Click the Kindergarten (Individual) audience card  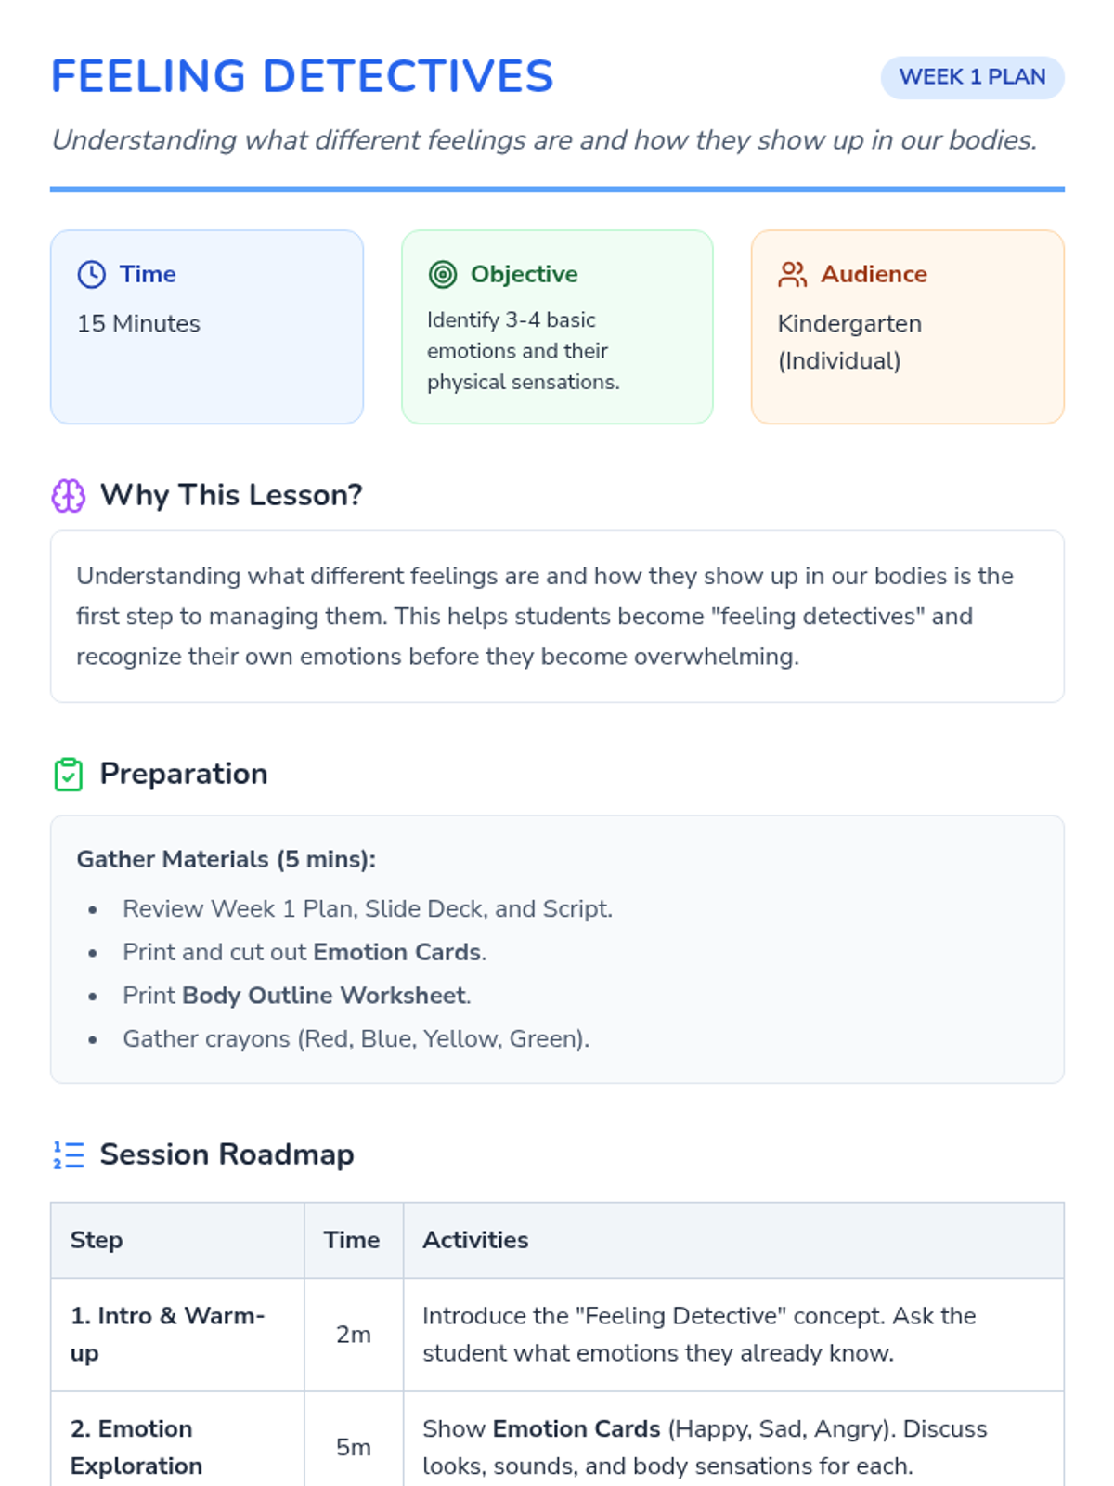point(907,327)
